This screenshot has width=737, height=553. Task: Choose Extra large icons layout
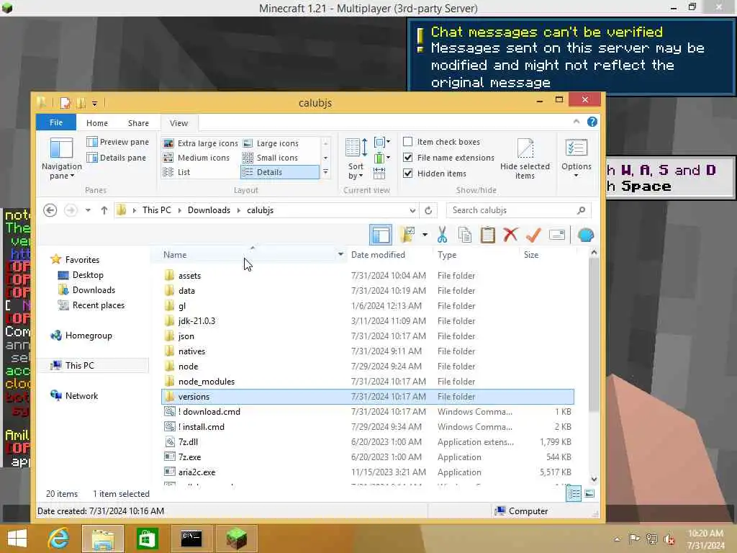tap(201, 143)
